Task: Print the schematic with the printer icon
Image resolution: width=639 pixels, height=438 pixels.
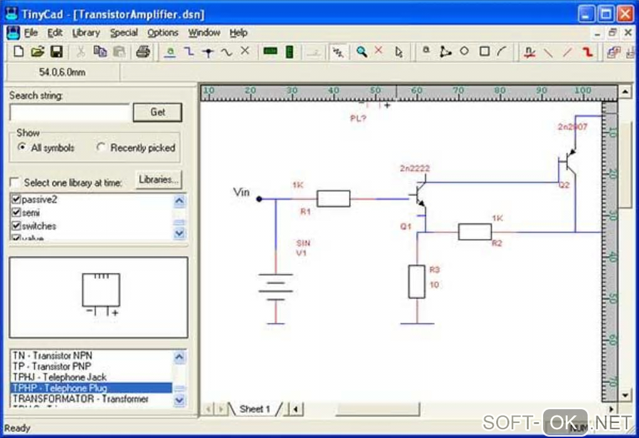Action: coord(143,52)
